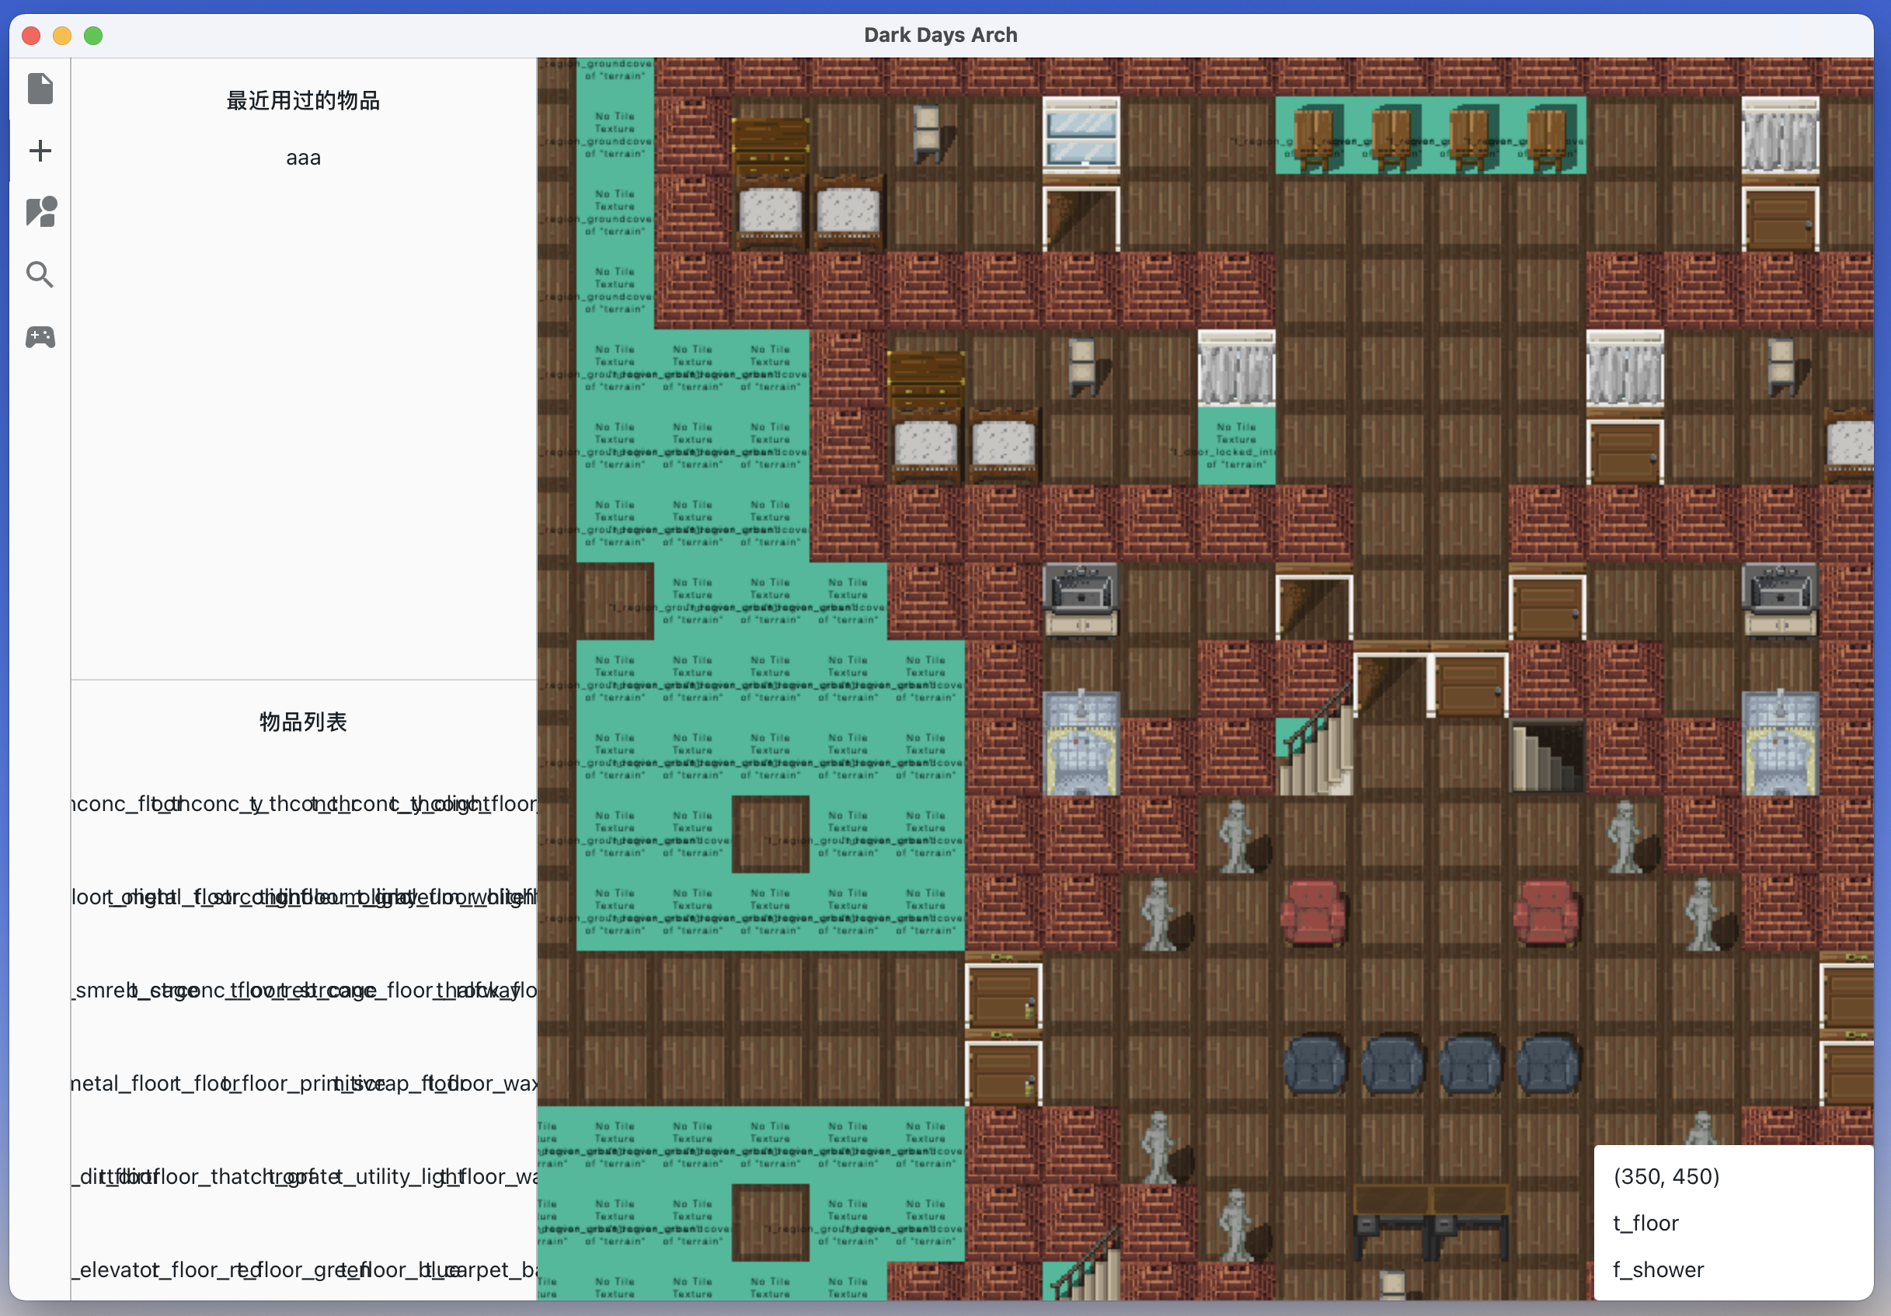Select the left red armchair tile
The height and width of the screenshot is (1316, 1891).
pos(1313,913)
